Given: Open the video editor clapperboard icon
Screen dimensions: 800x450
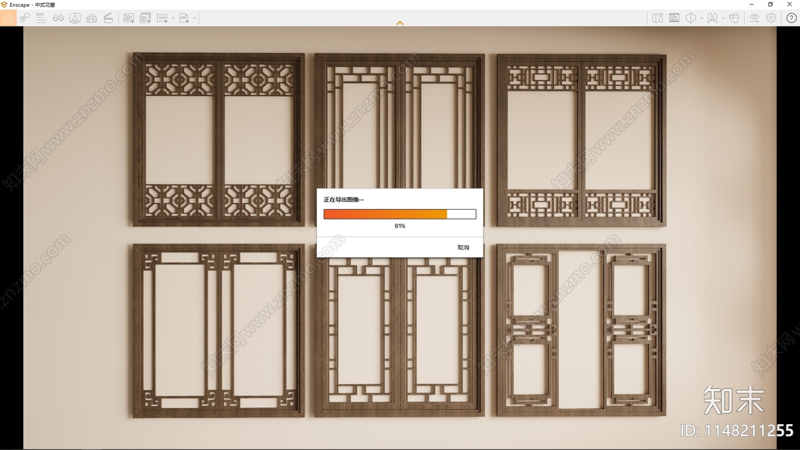Looking at the screenshot, I should tap(108, 18).
